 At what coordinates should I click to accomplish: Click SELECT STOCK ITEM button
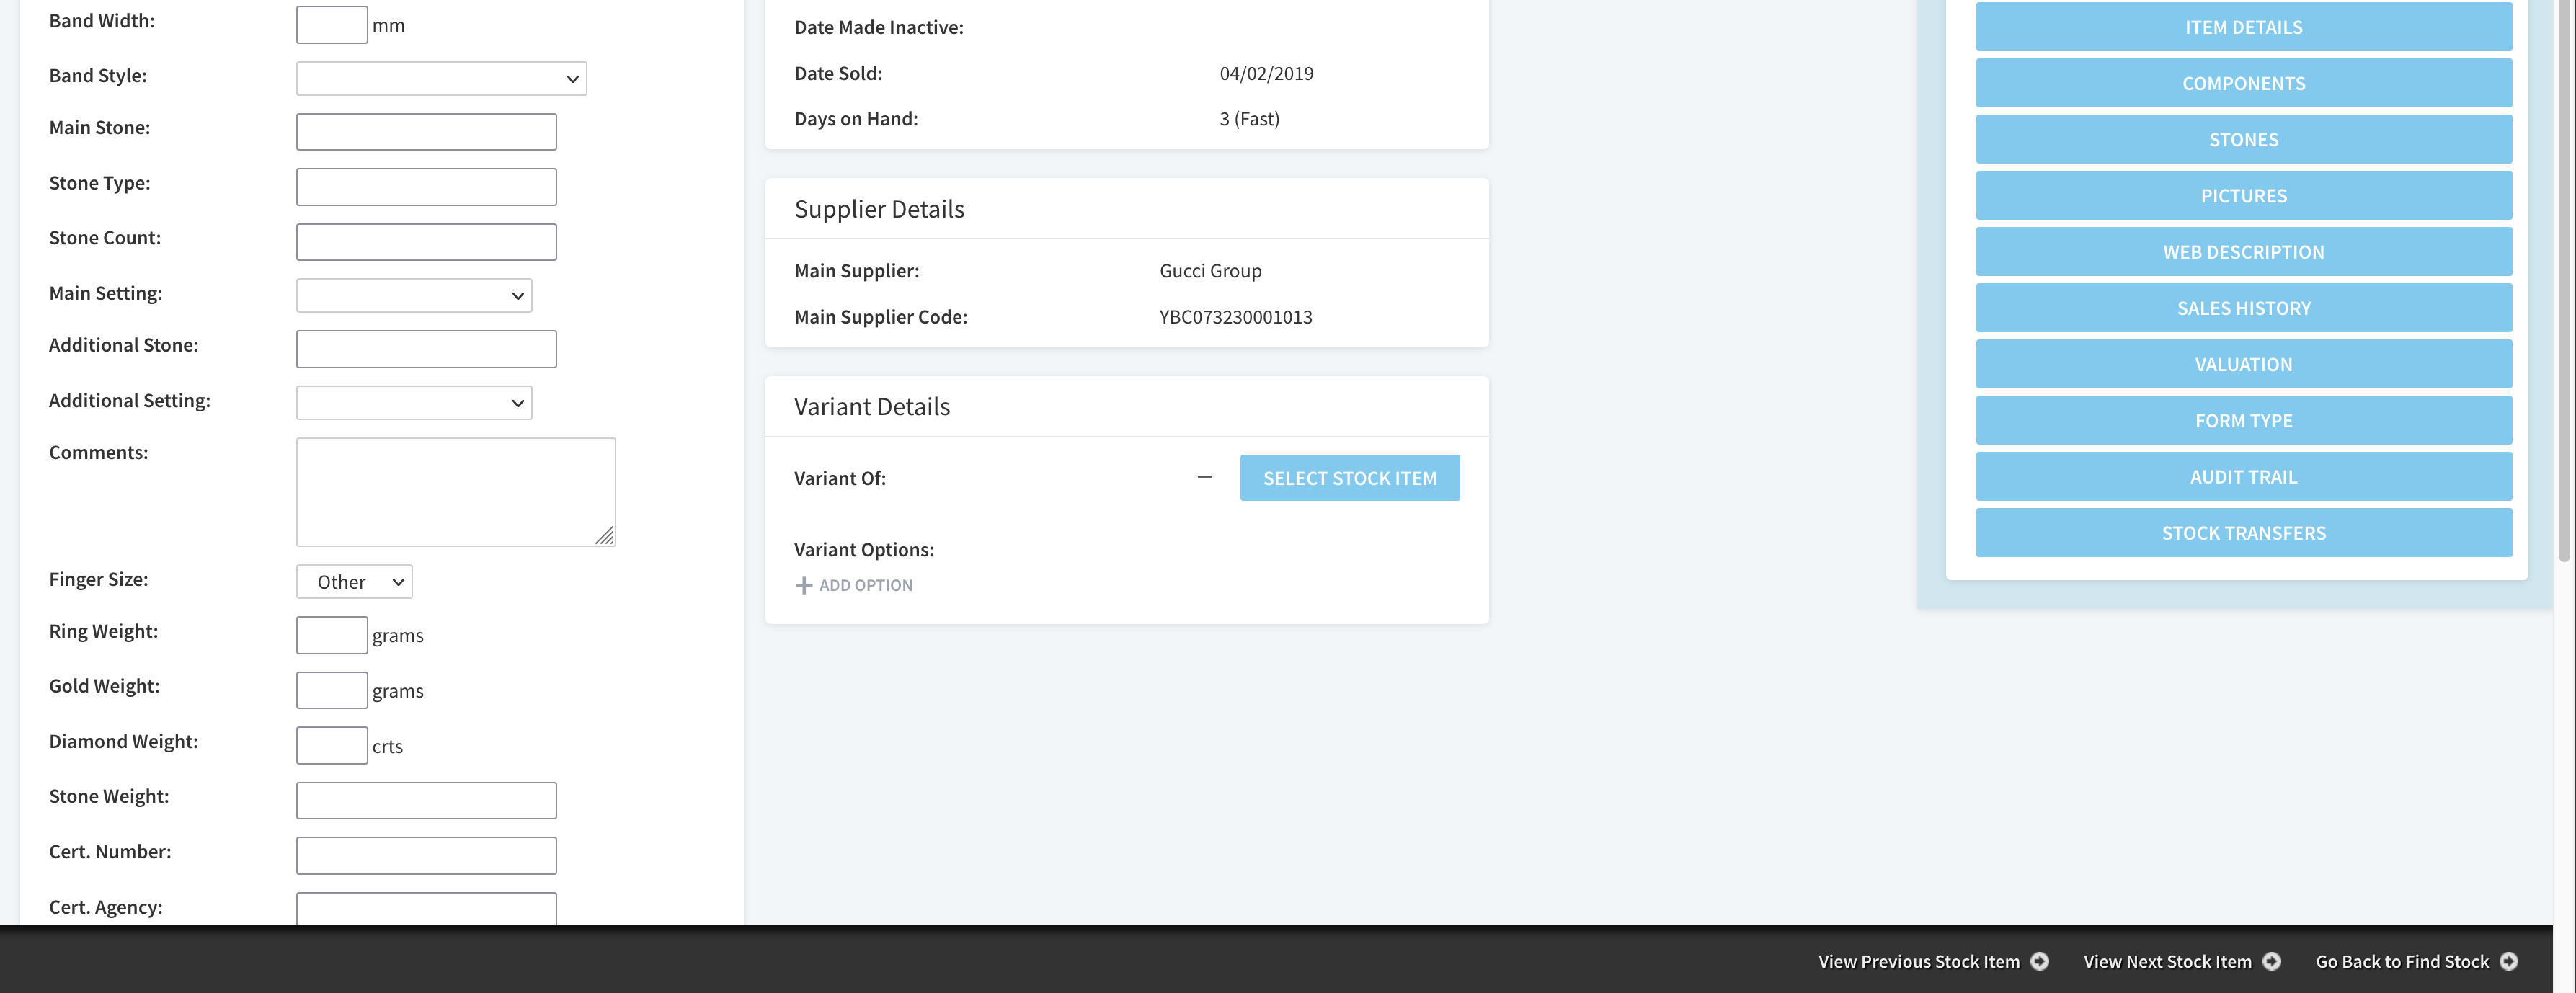point(1349,478)
